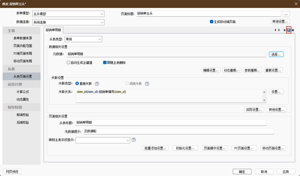
Task: Click the copy tab icon
Action: [x=288, y=30]
